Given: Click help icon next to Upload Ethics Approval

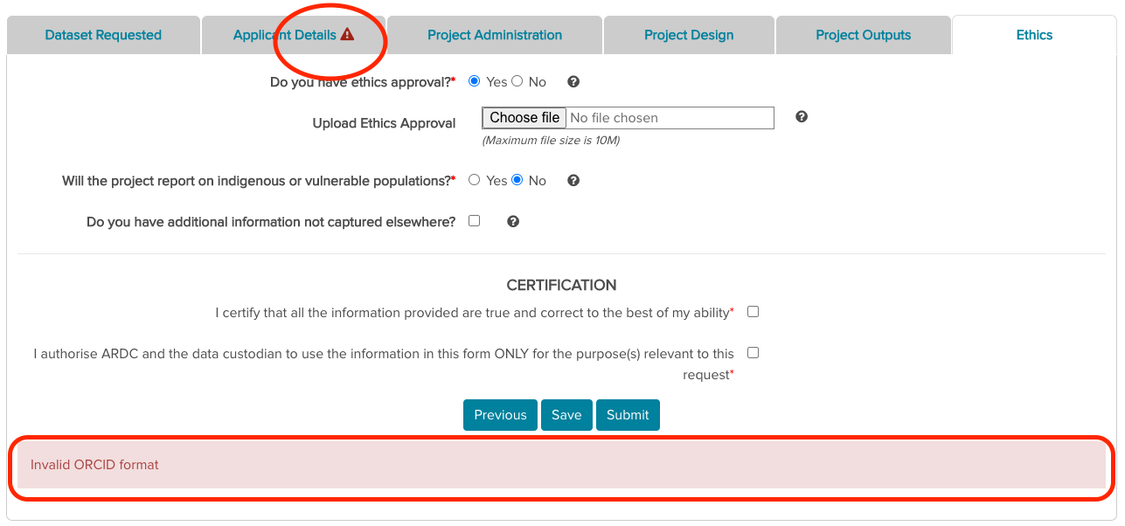Looking at the screenshot, I should [x=802, y=117].
